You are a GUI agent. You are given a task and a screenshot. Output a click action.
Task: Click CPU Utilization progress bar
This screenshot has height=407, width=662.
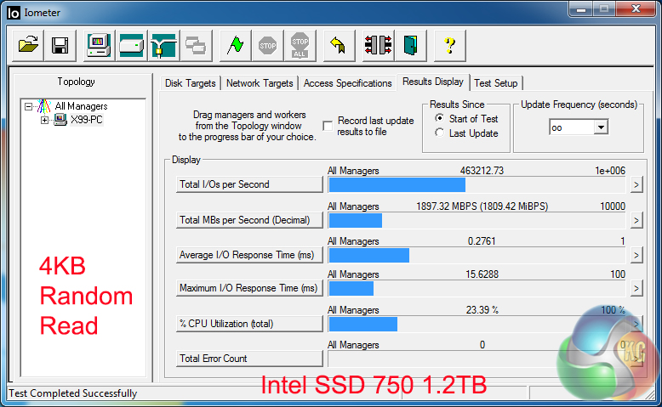477,324
